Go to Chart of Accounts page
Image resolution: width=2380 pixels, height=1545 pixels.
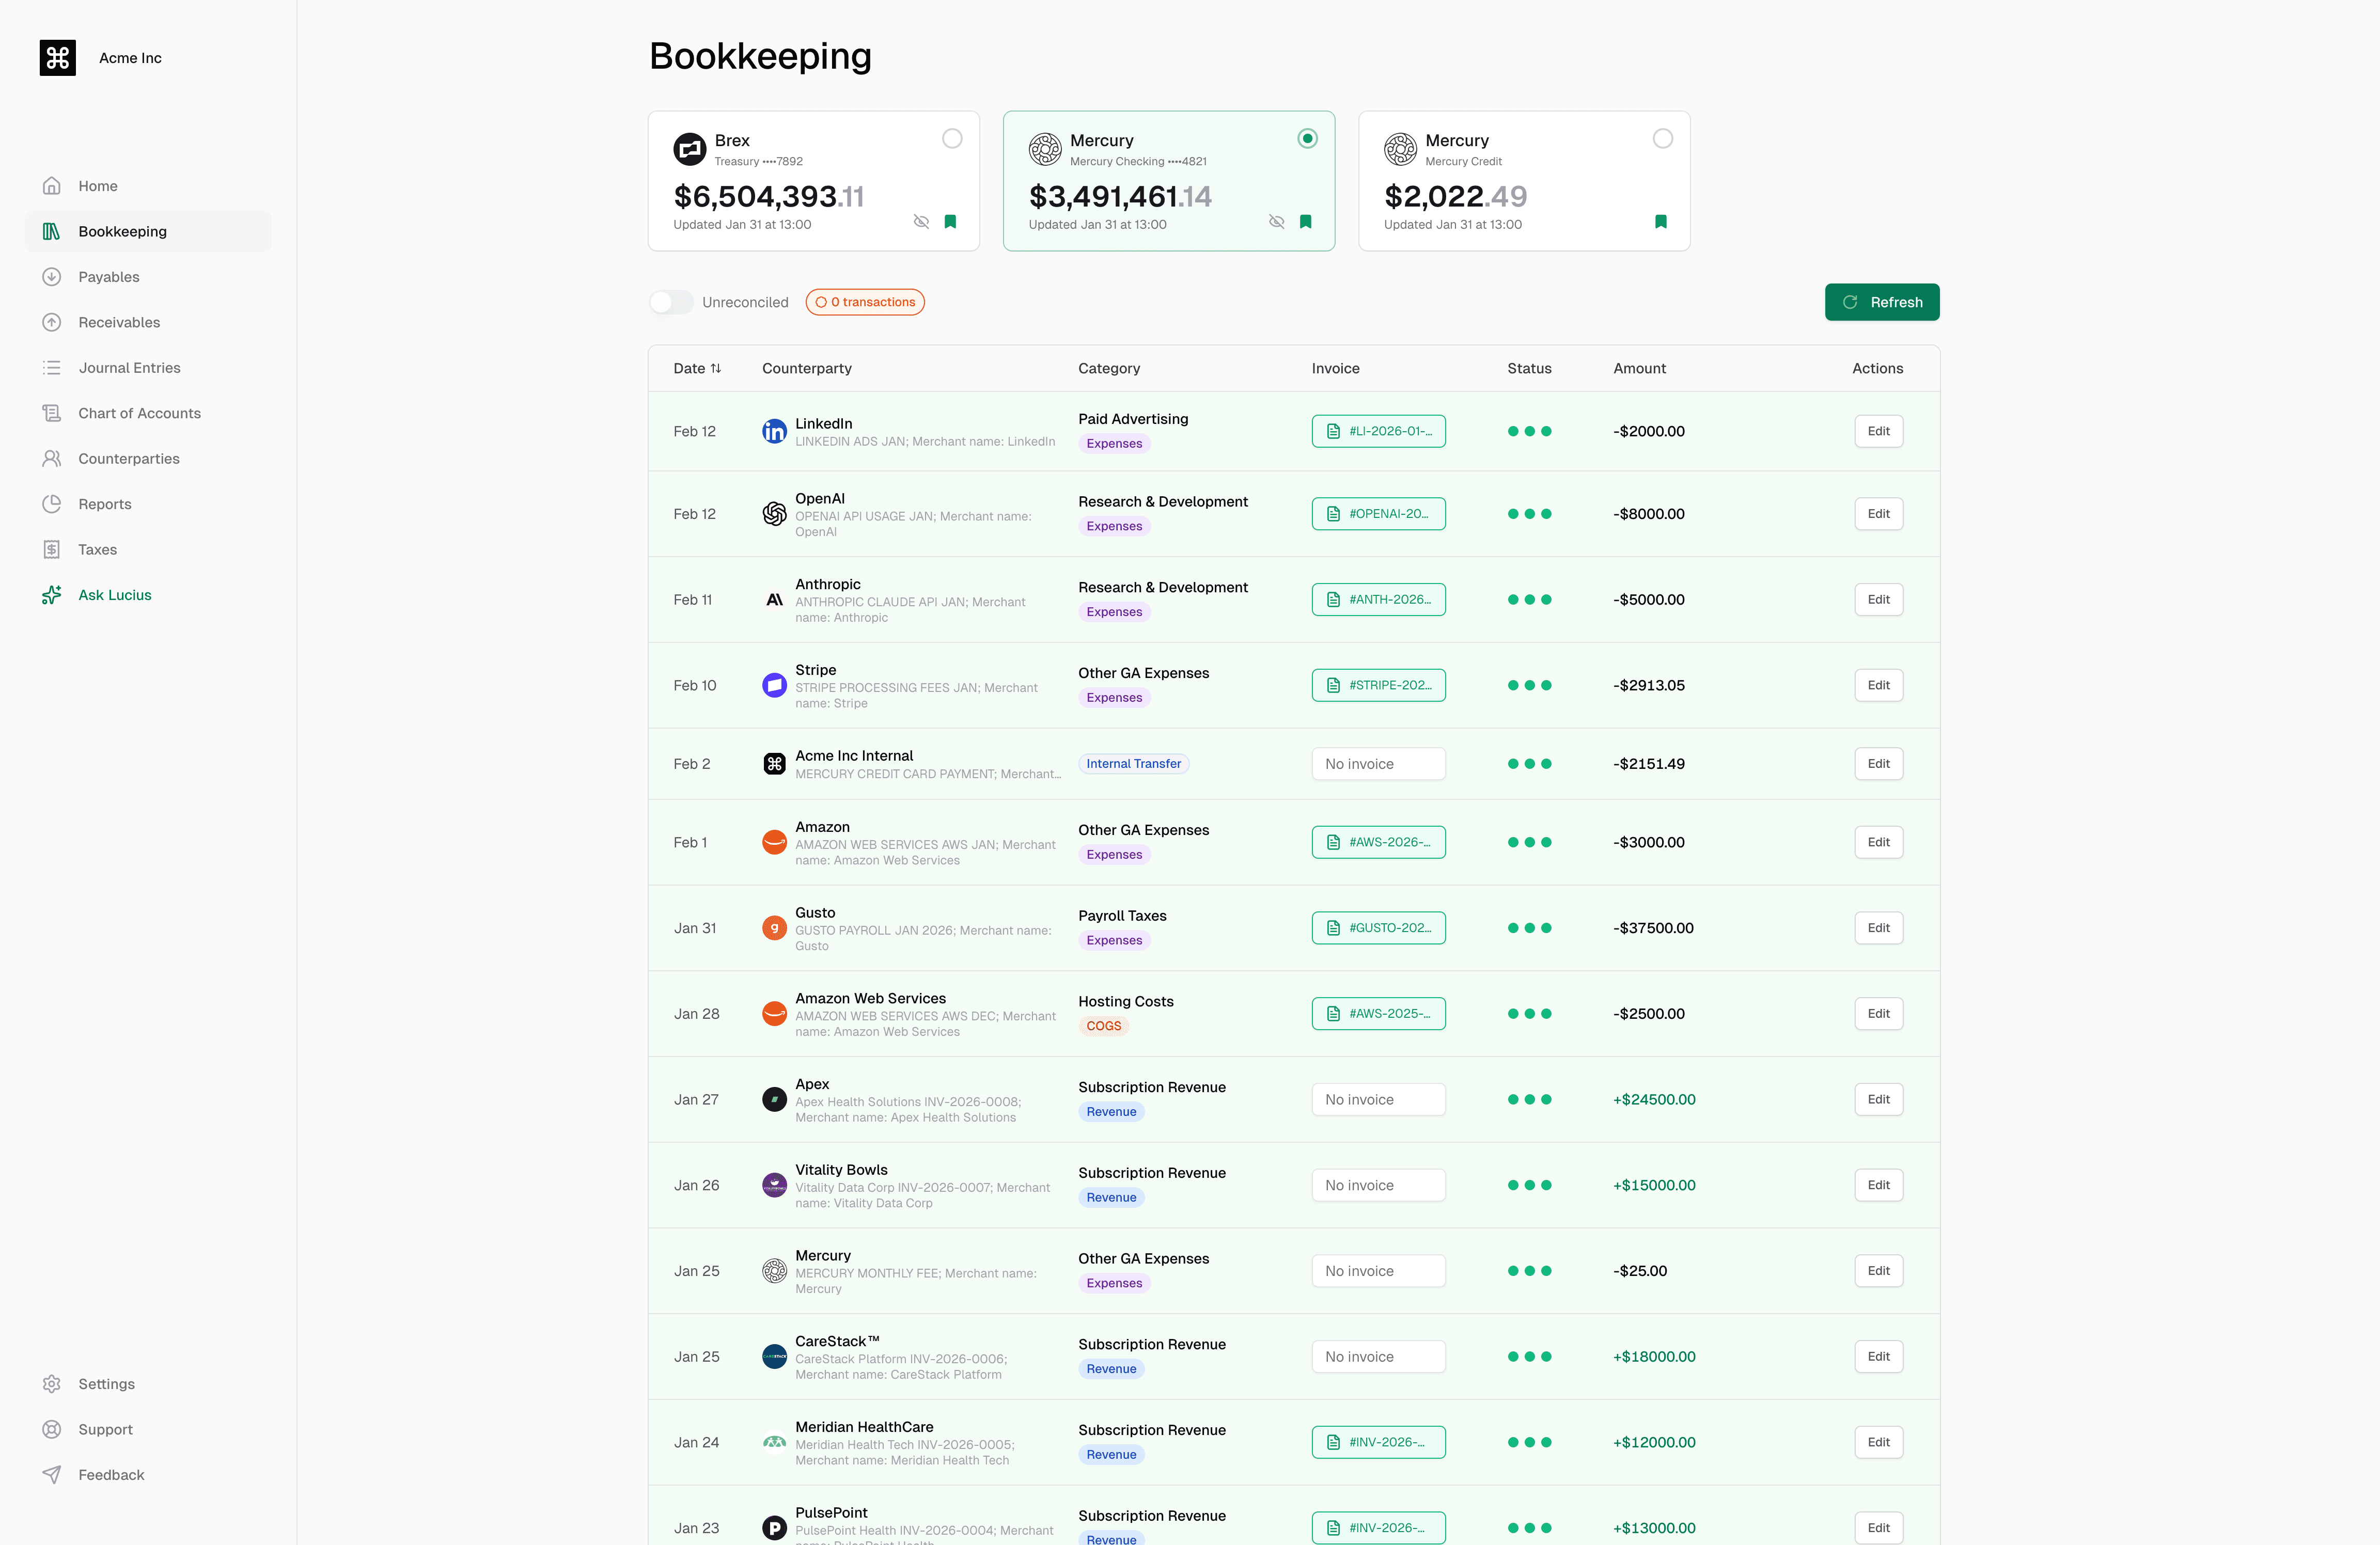(x=139, y=413)
